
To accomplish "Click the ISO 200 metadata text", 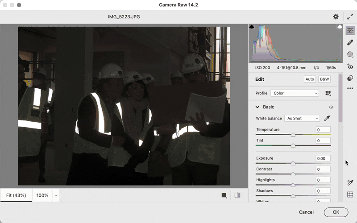I will click(262, 68).
